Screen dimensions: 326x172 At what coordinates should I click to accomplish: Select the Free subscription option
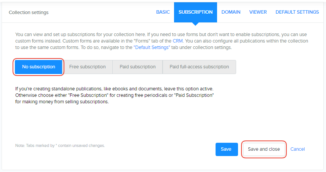tap(87, 67)
